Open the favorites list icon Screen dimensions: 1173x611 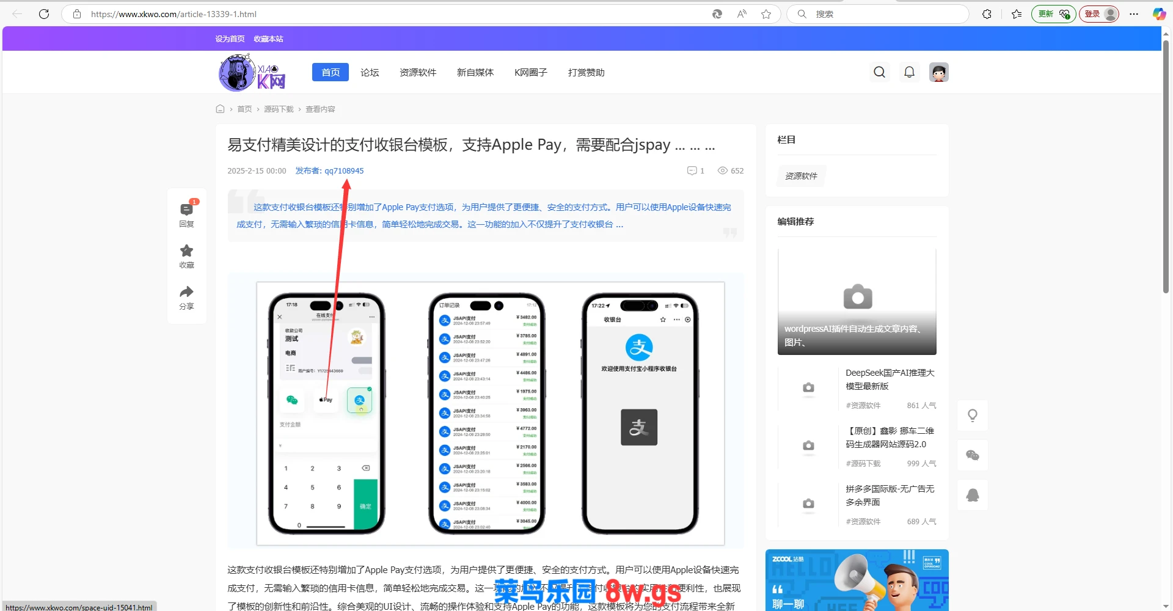pyautogui.click(x=1017, y=13)
